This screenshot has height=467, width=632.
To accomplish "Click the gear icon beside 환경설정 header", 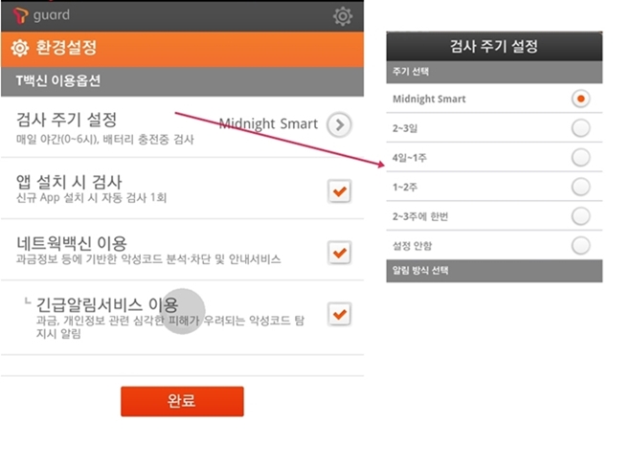I will coord(20,49).
